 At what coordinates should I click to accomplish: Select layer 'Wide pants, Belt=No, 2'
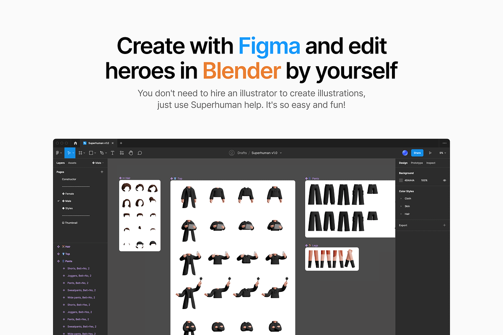[80, 297]
